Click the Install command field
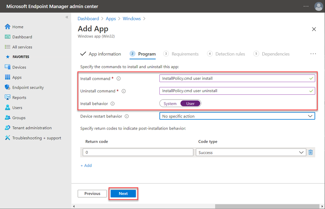Viewport: 325px width, 209px height. (237, 78)
